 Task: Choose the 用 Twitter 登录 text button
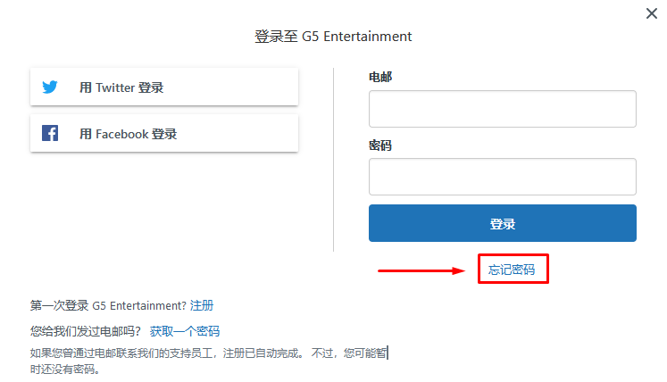164,87
